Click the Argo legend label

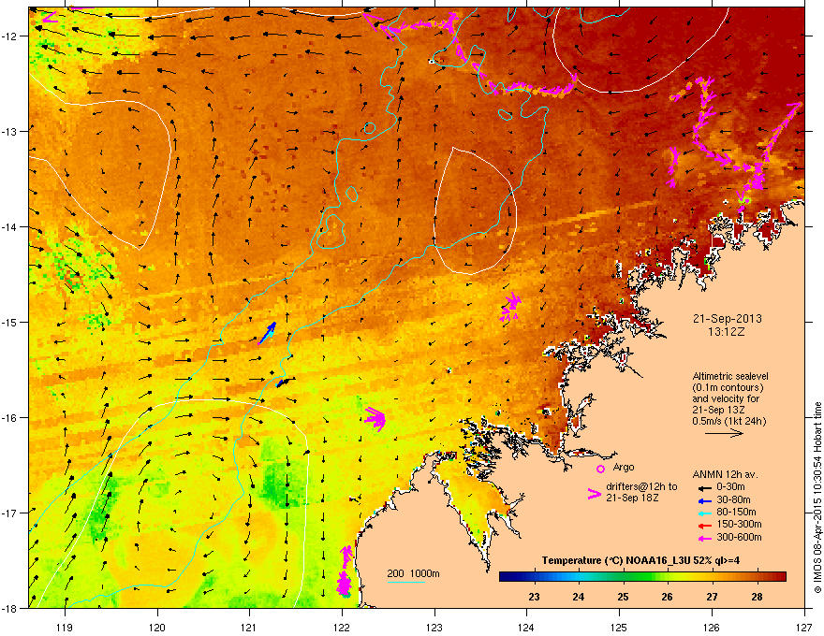point(624,468)
